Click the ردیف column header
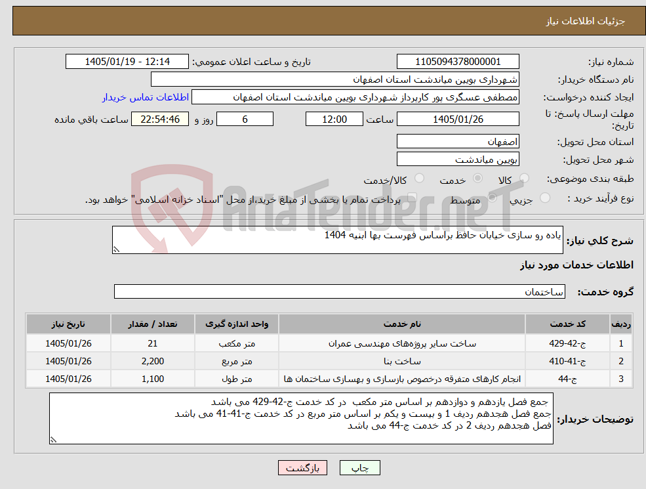Screen dimensions: 646x489 pos(621,324)
